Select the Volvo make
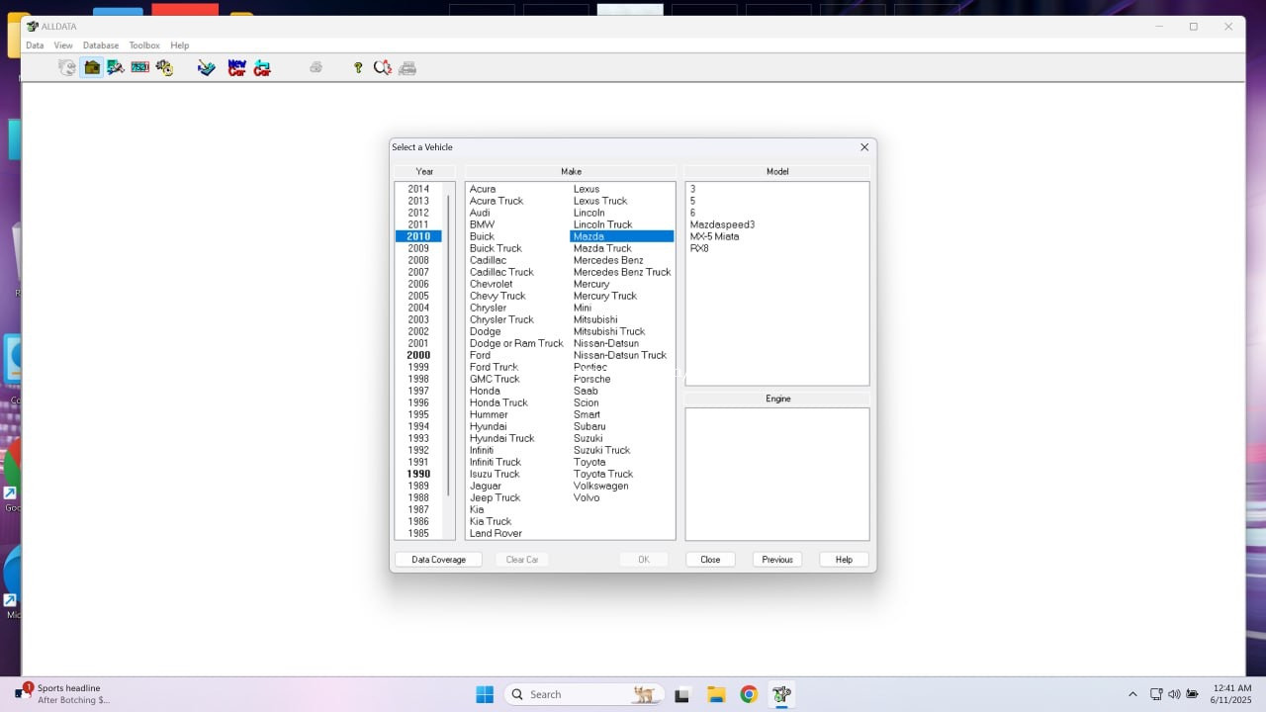Image resolution: width=1266 pixels, height=712 pixels. (587, 497)
